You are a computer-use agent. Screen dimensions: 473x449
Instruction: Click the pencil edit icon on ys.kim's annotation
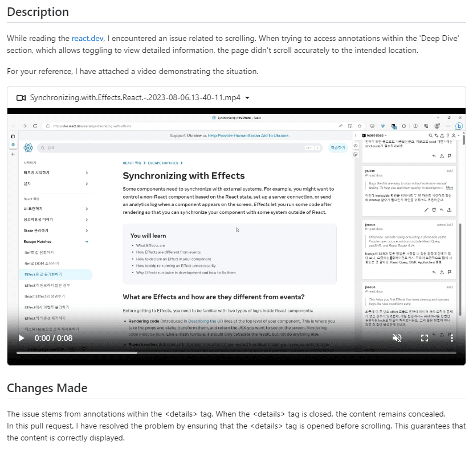(426, 210)
